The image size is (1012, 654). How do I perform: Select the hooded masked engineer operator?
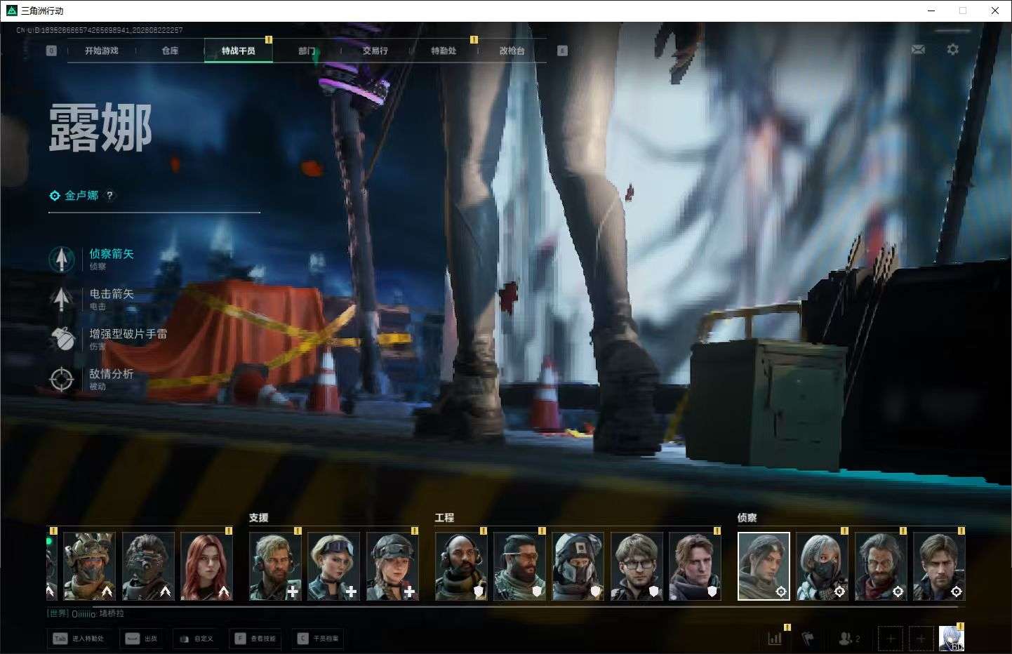578,566
